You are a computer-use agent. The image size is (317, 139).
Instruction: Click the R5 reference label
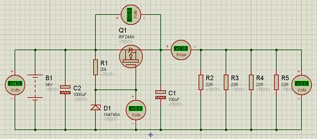point(285,78)
